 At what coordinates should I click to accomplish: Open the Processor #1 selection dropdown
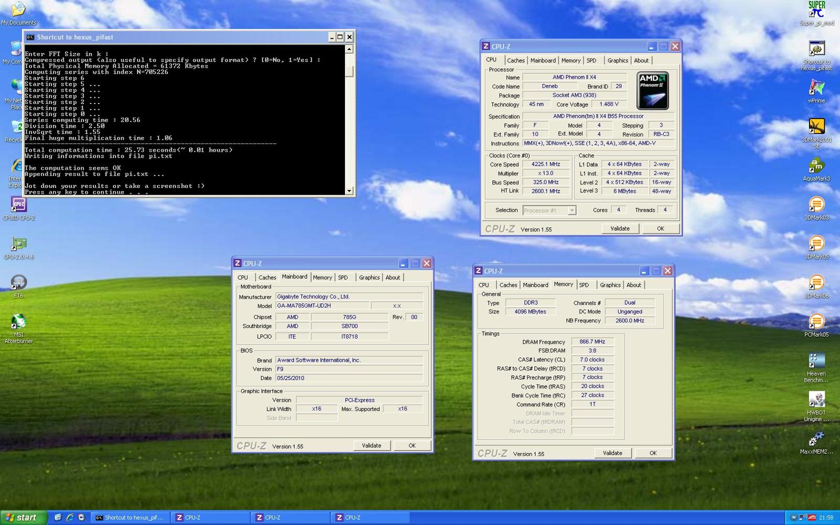[549, 210]
